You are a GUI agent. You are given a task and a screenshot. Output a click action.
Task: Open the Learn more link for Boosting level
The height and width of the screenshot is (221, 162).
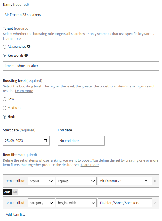tap(24, 91)
